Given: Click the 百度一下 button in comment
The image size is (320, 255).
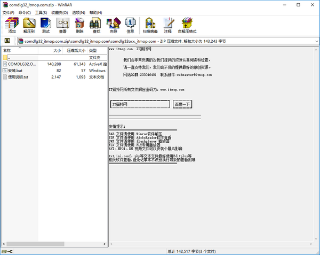Looking at the screenshot, I should [x=182, y=104].
